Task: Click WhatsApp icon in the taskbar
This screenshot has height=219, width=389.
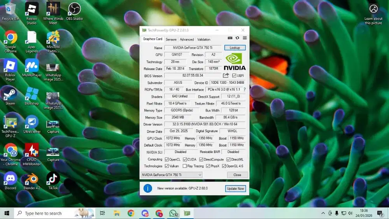Action: click(173, 213)
